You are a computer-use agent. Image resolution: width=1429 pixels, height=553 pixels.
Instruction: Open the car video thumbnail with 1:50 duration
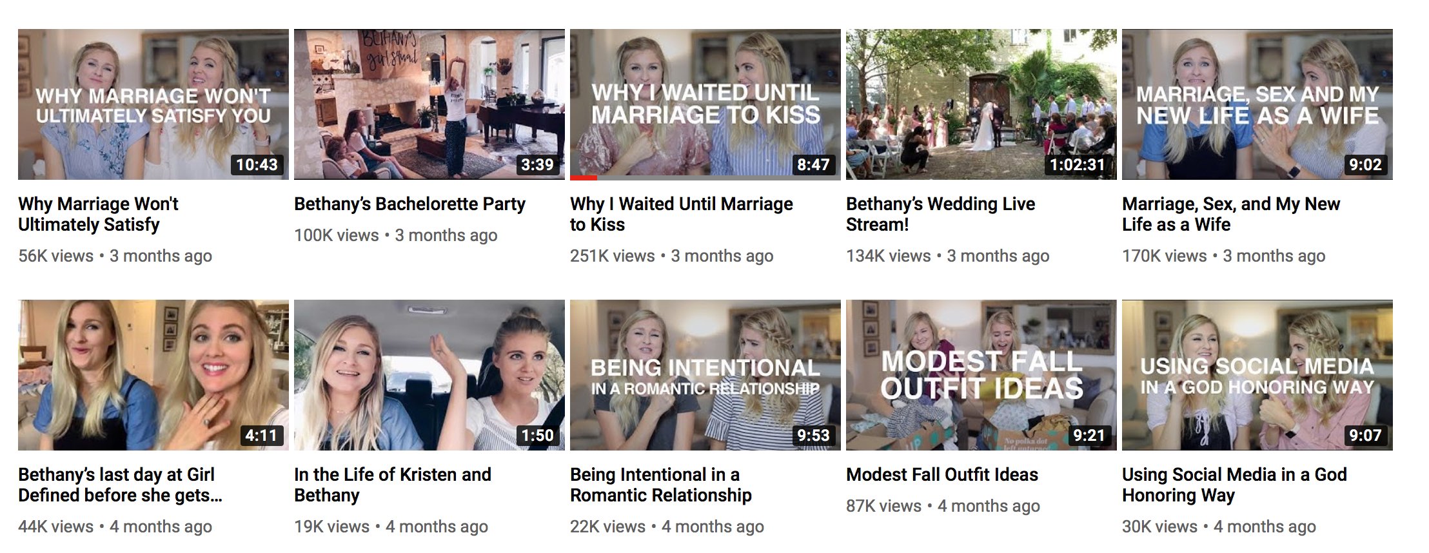point(429,375)
